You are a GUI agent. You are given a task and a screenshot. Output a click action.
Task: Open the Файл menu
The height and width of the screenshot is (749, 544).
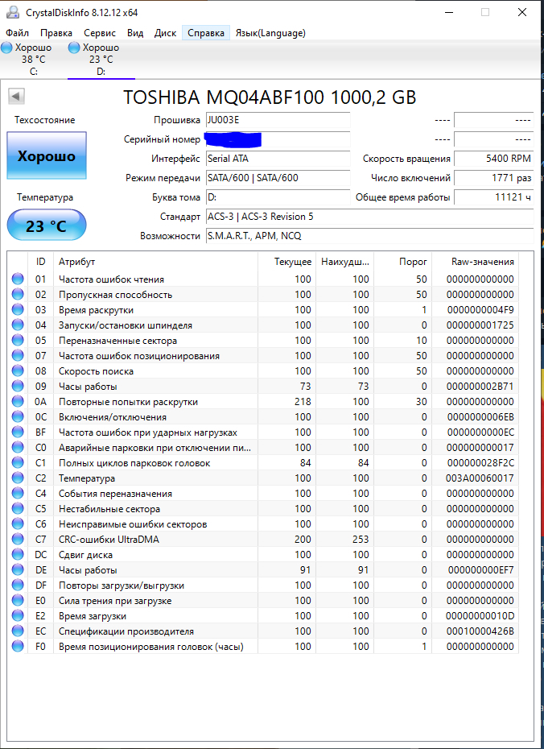click(x=17, y=33)
